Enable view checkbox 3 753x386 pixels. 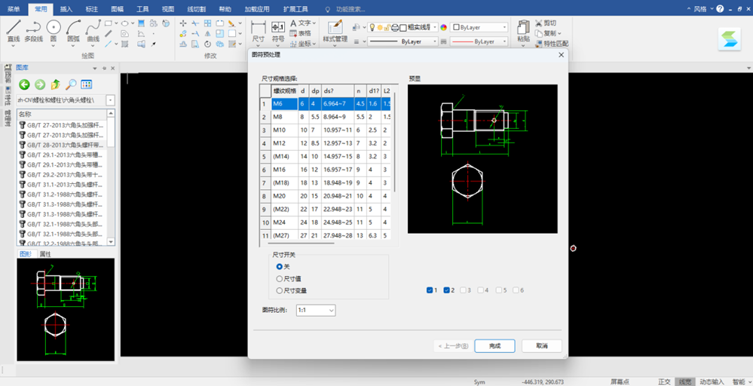point(465,290)
